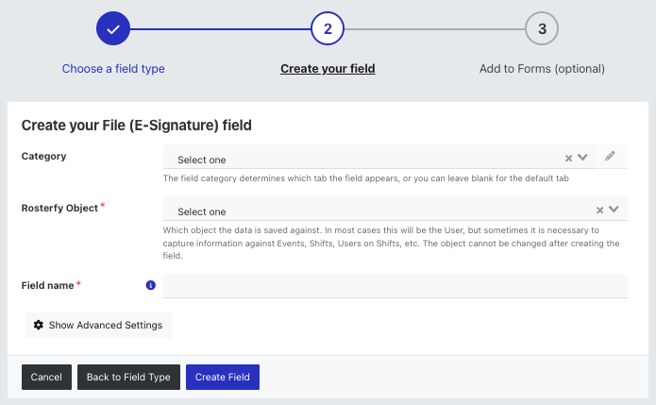The width and height of the screenshot is (656, 405).
Task: Edit categories with the pencil icon
Action: tap(610, 156)
